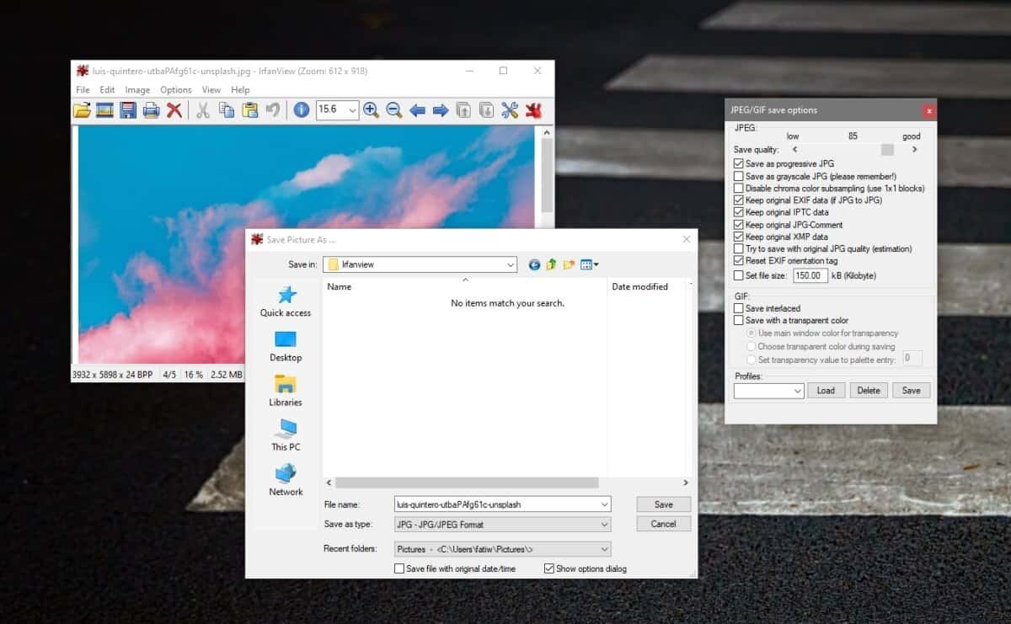Zoom in using the magnifier plus icon
The image size is (1011, 624).
(x=371, y=109)
